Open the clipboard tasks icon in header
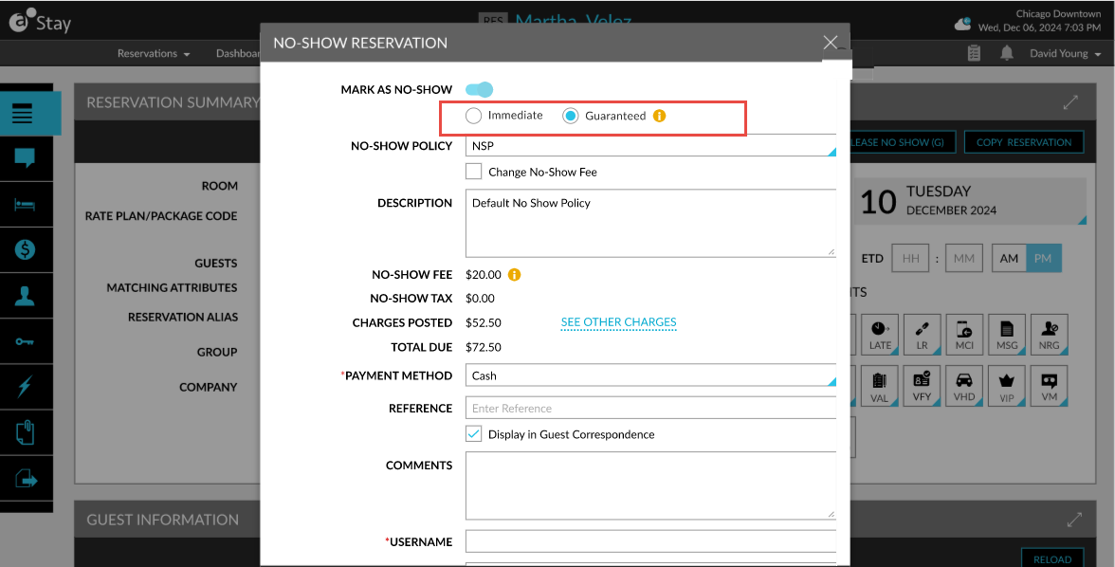Viewport: 1115px width, 567px height. tap(975, 53)
